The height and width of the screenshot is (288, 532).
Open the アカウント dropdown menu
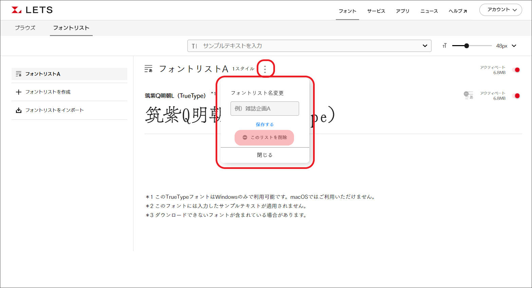tap(500, 10)
